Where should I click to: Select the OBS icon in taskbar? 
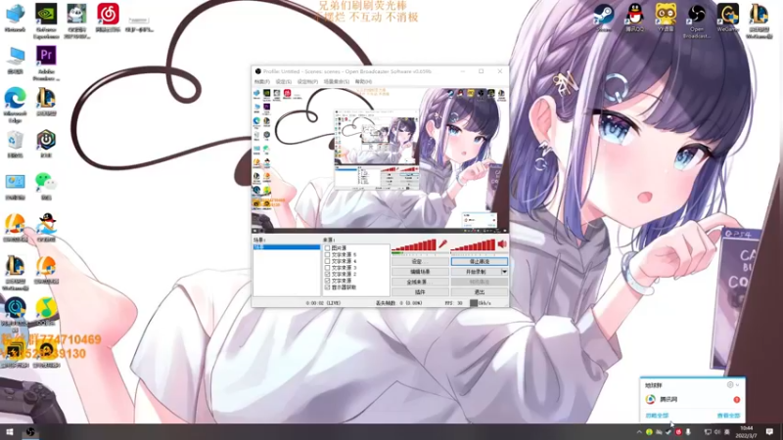(30, 432)
